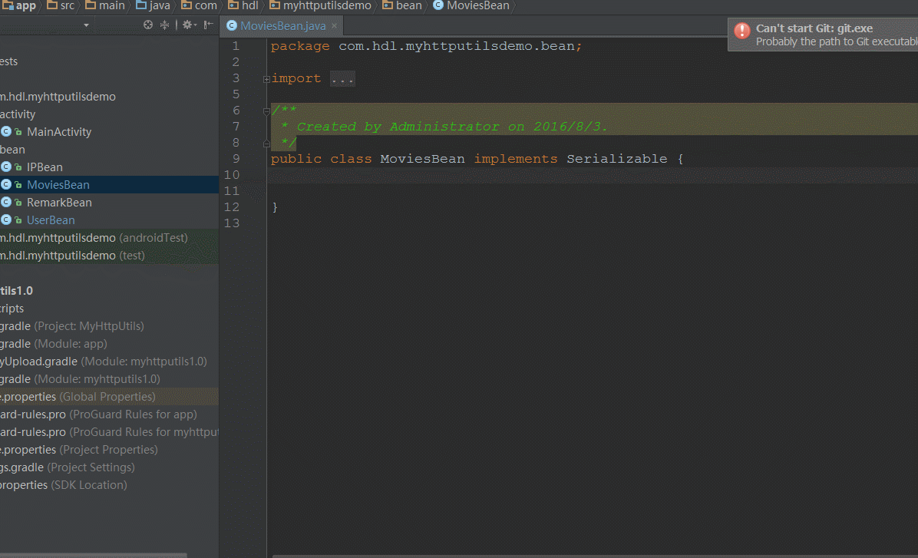Select RemarkBean in the project tree

59,203
